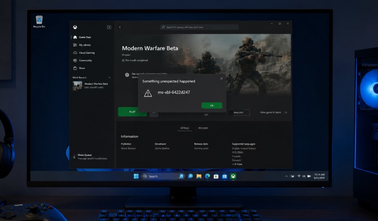Click the Xbox app search field
378x221 pixels.
point(199,27)
